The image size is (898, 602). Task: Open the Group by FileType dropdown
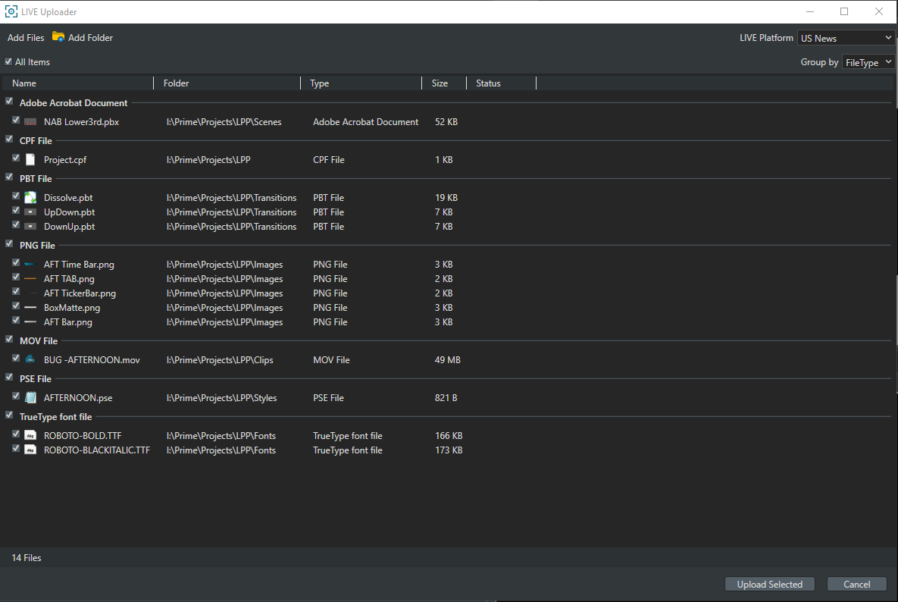(x=868, y=62)
